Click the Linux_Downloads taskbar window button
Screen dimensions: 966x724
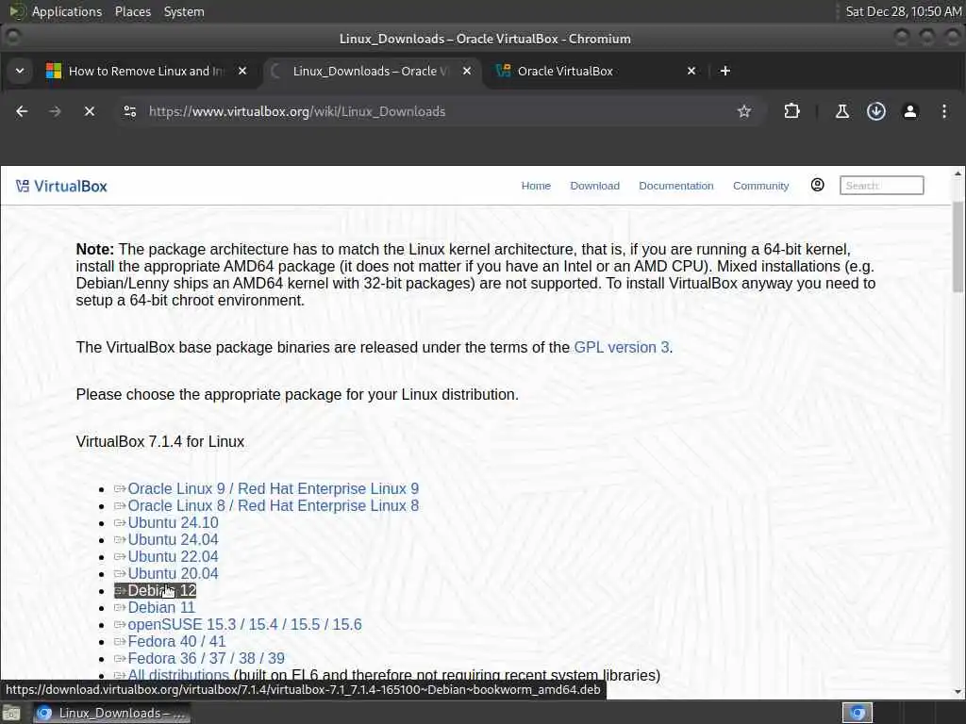pos(111,713)
